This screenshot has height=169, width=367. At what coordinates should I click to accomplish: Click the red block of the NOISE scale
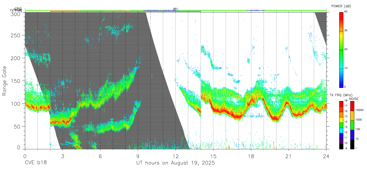click(x=352, y=106)
